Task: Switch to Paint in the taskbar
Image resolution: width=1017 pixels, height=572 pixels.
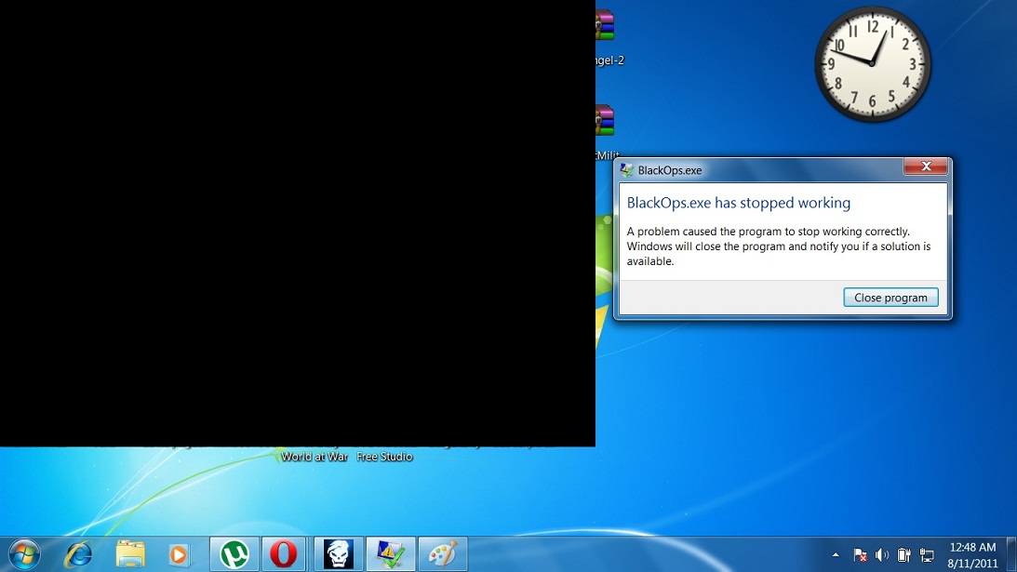Action: point(443,554)
